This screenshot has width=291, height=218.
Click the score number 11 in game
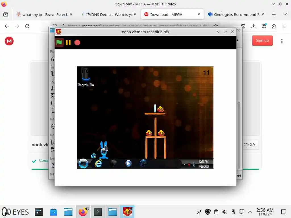[x=206, y=73]
